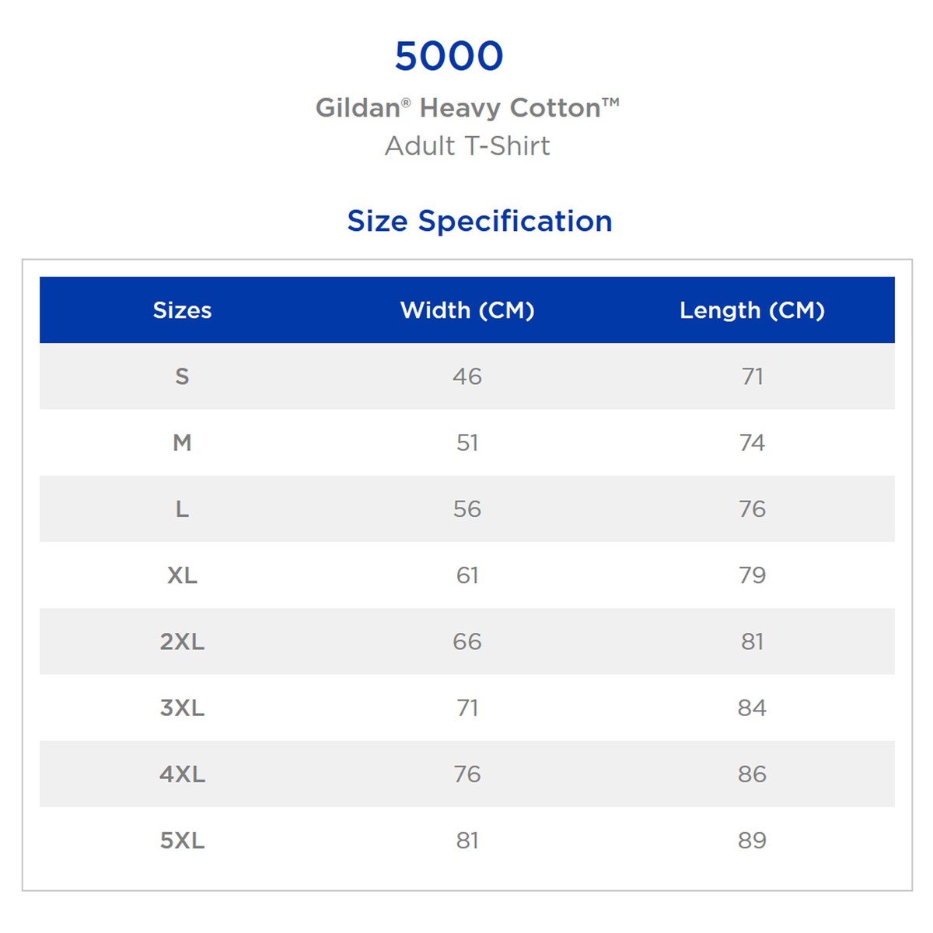
Task: Click the Adult T-Shirt subtitle
Action: pos(467,146)
